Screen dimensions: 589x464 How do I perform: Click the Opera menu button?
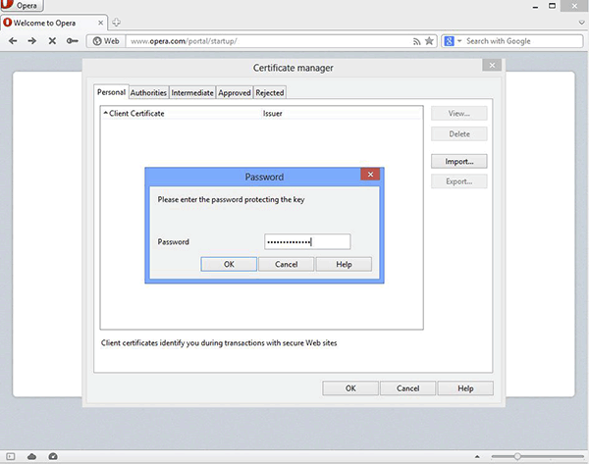(22, 5)
